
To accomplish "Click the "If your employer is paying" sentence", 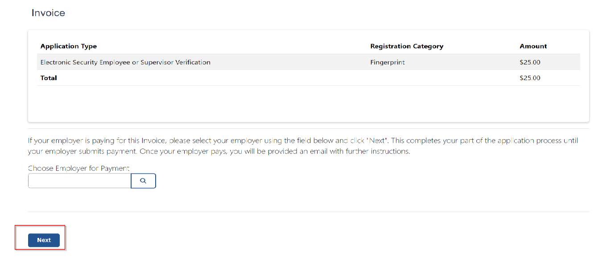I will pyautogui.click(x=178, y=141).
